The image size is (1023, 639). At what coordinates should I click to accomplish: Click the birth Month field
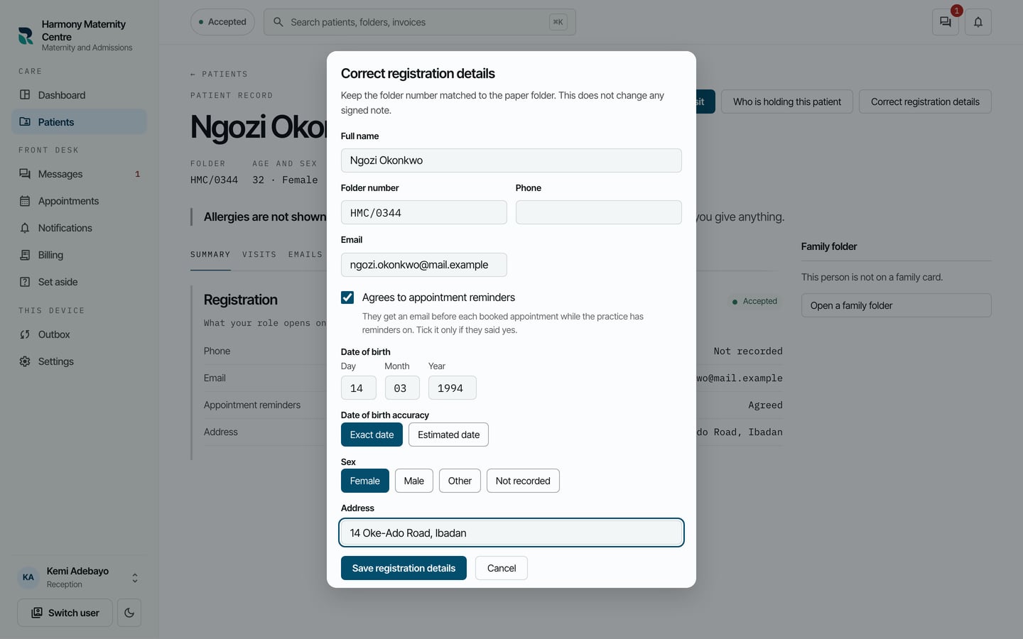[x=402, y=388]
